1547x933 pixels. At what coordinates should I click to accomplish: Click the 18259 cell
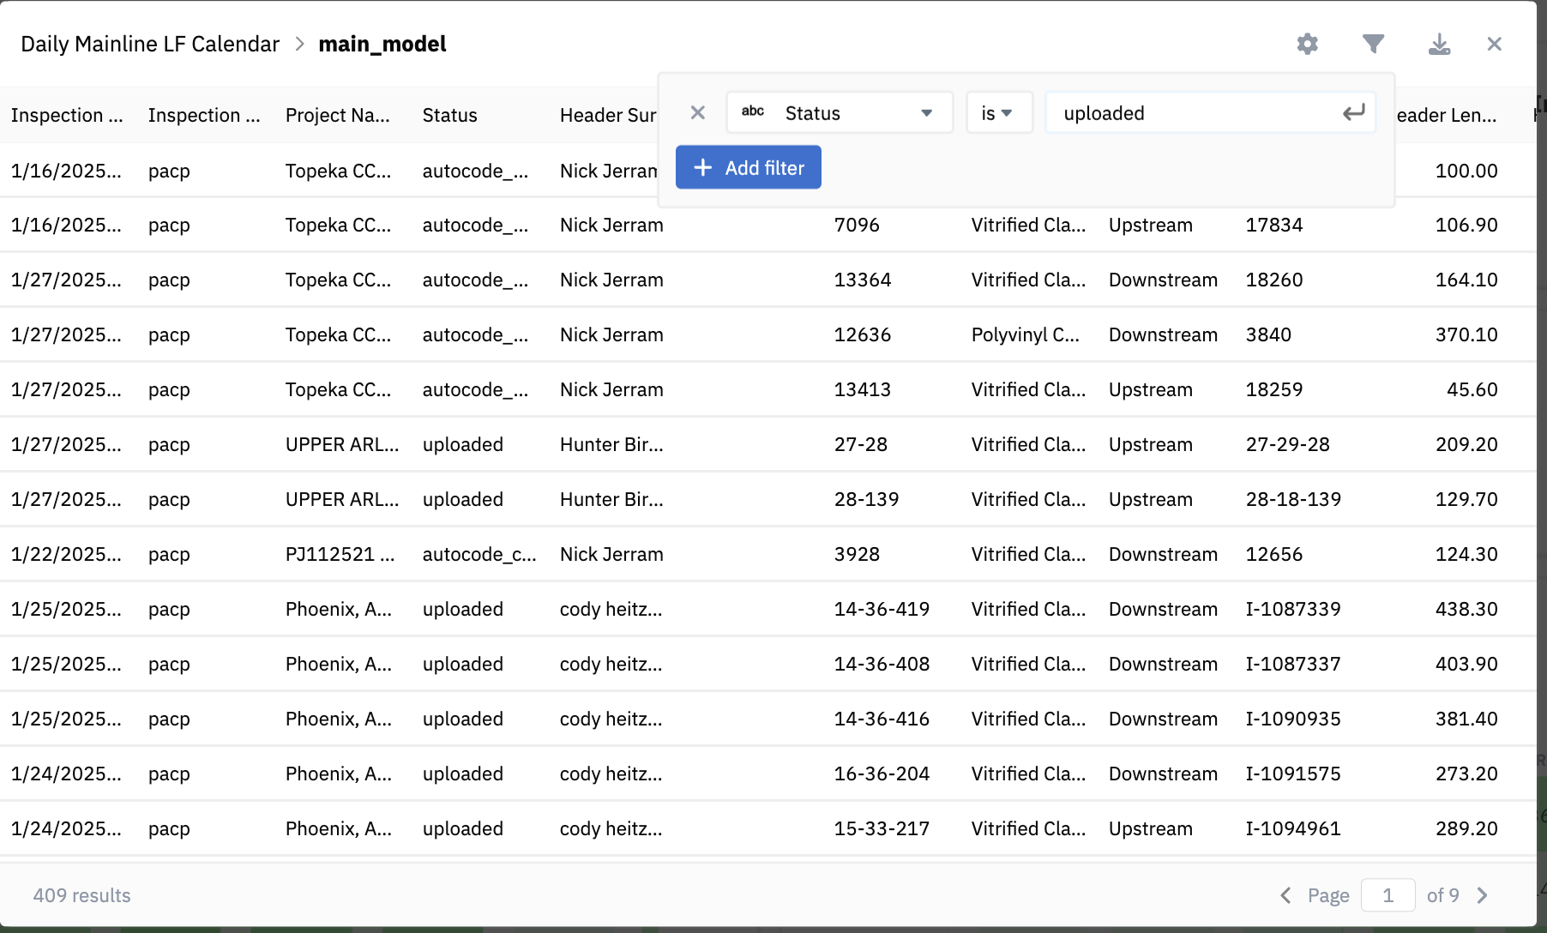(x=1274, y=389)
